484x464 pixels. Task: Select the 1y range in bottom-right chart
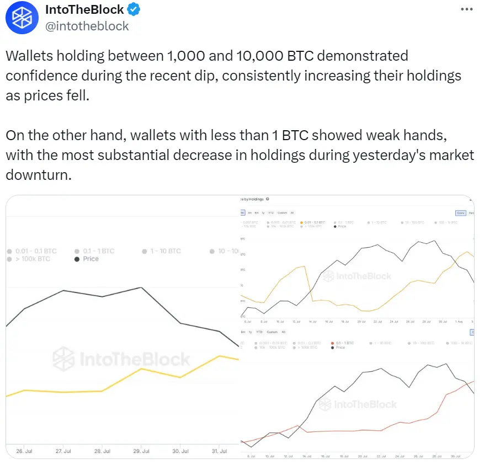[x=251, y=332]
